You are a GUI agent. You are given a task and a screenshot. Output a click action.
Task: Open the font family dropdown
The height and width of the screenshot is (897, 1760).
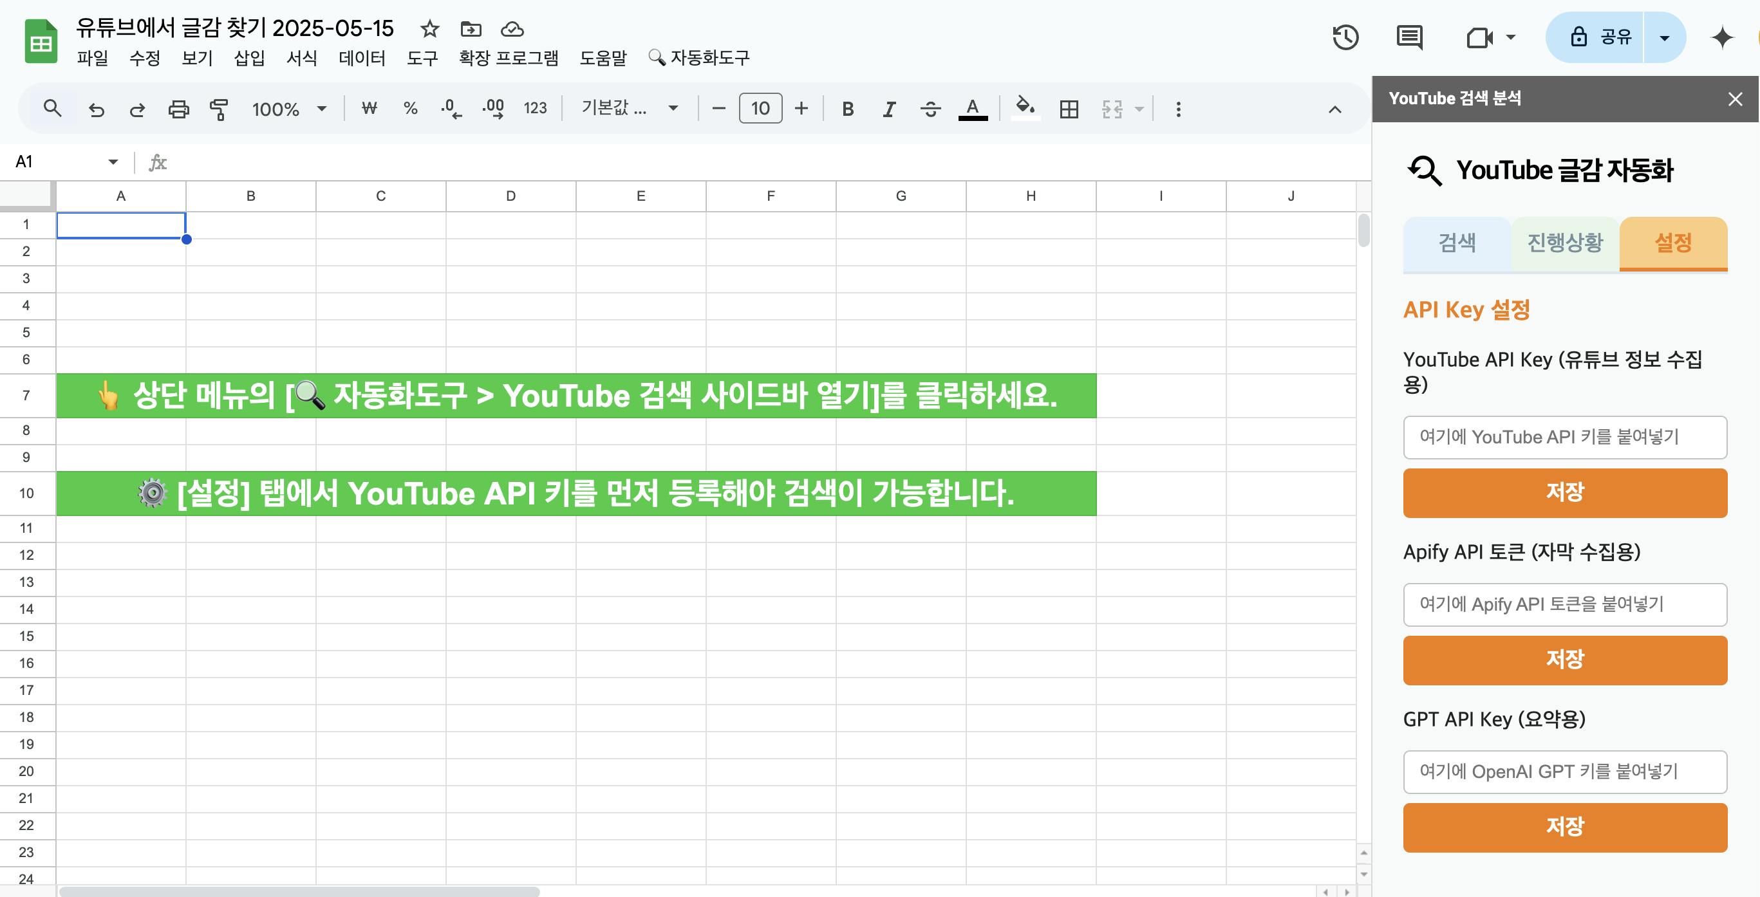pos(629,108)
